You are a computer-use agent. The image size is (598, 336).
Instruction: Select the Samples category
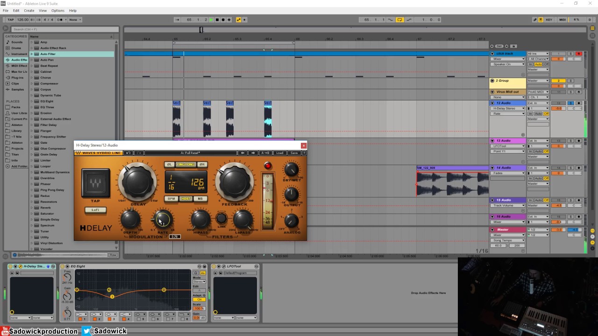coord(17,90)
